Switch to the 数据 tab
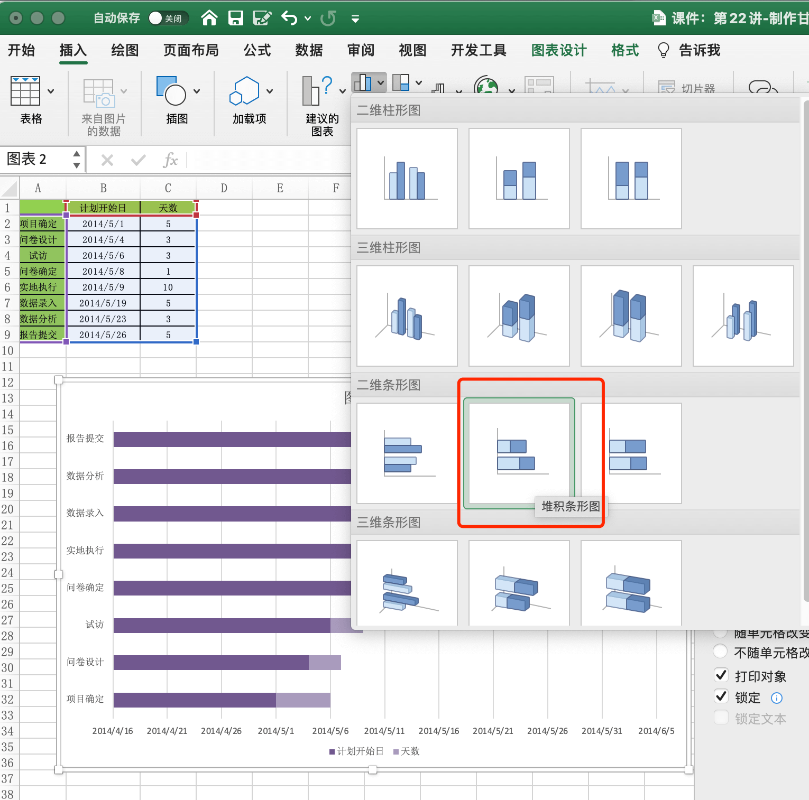809x800 pixels. 309,50
